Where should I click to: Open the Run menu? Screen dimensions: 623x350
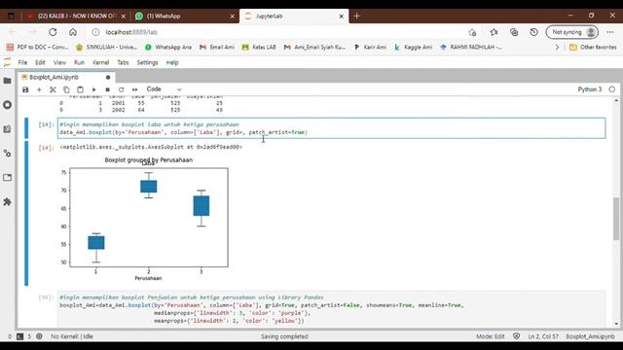79,62
